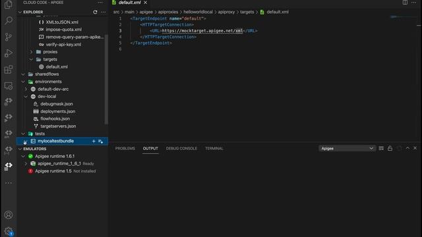Click helloworldlocal in breadcrumb path
Image resolution: width=422 pixels, height=237 pixels.
[x=198, y=12]
